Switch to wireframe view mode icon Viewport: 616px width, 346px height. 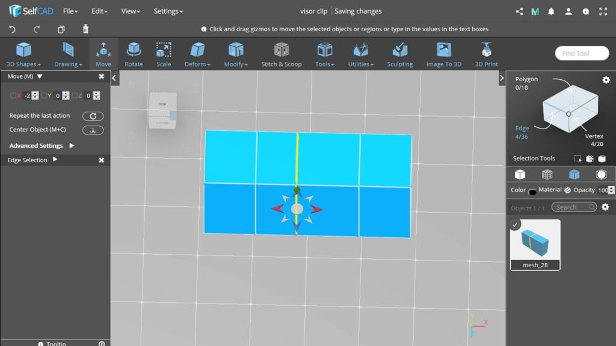click(547, 174)
